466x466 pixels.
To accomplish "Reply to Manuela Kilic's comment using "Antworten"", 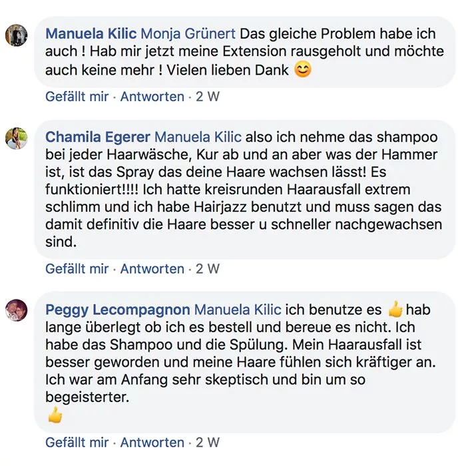I will pos(152,97).
